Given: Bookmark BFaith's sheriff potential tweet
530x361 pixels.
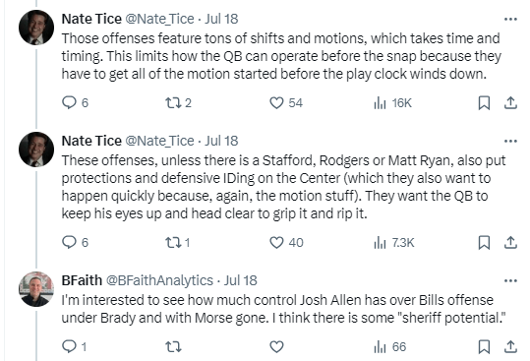Looking at the screenshot, I should coord(484,347).
